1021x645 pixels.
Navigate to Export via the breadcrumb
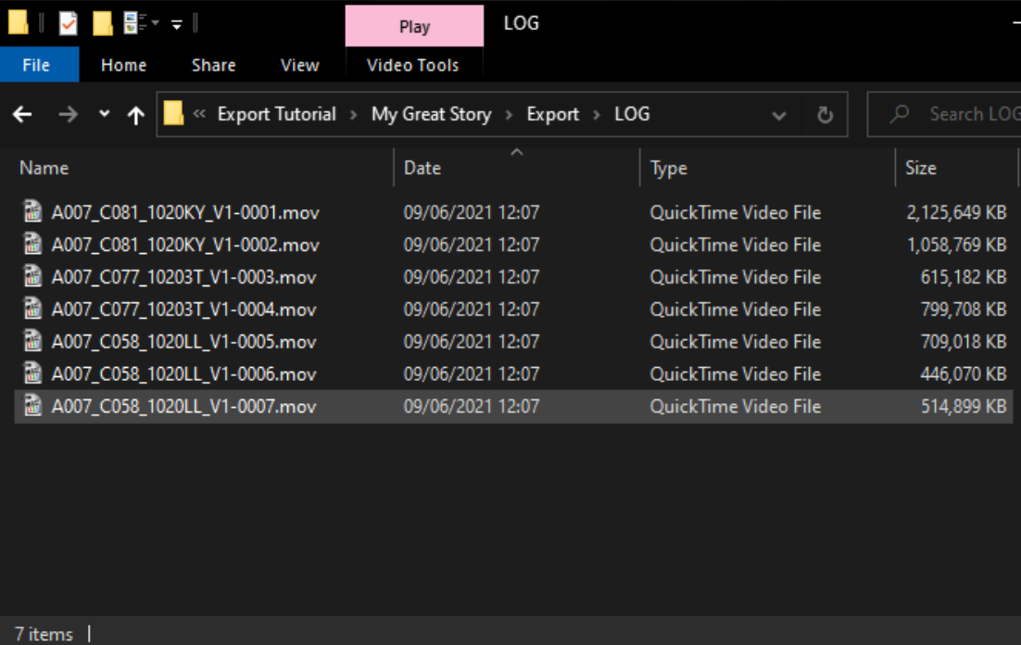(x=552, y=113)
